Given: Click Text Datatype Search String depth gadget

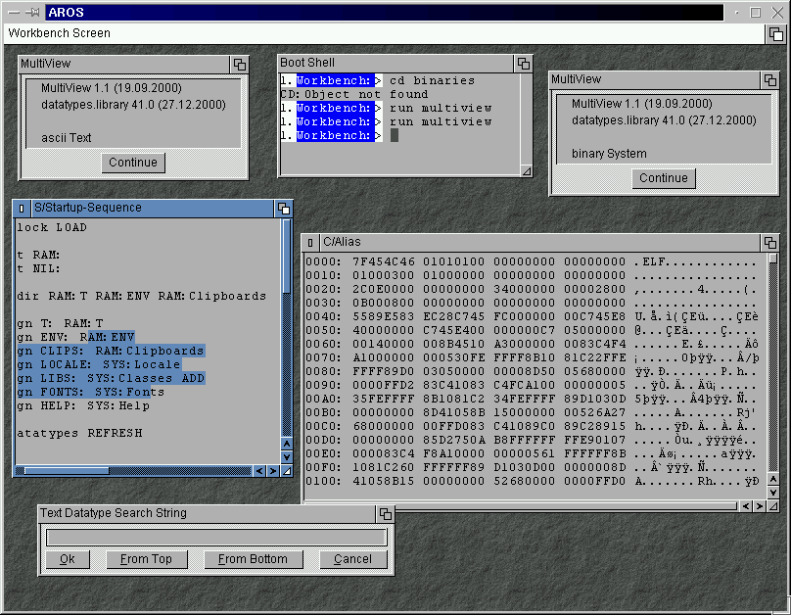Looking at the screenshot, I should tap(386, 513).
